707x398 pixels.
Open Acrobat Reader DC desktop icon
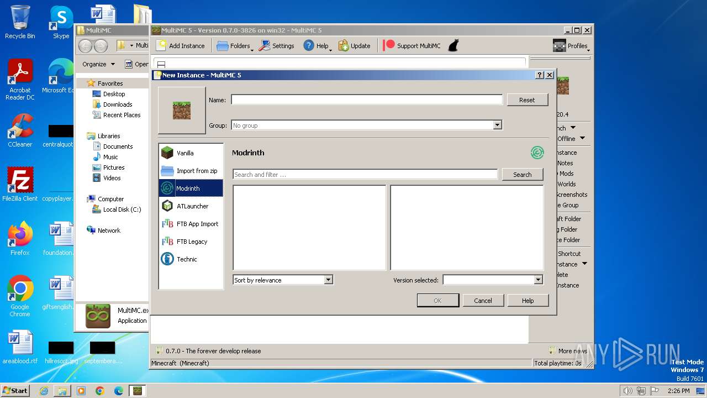coord(20,80)
